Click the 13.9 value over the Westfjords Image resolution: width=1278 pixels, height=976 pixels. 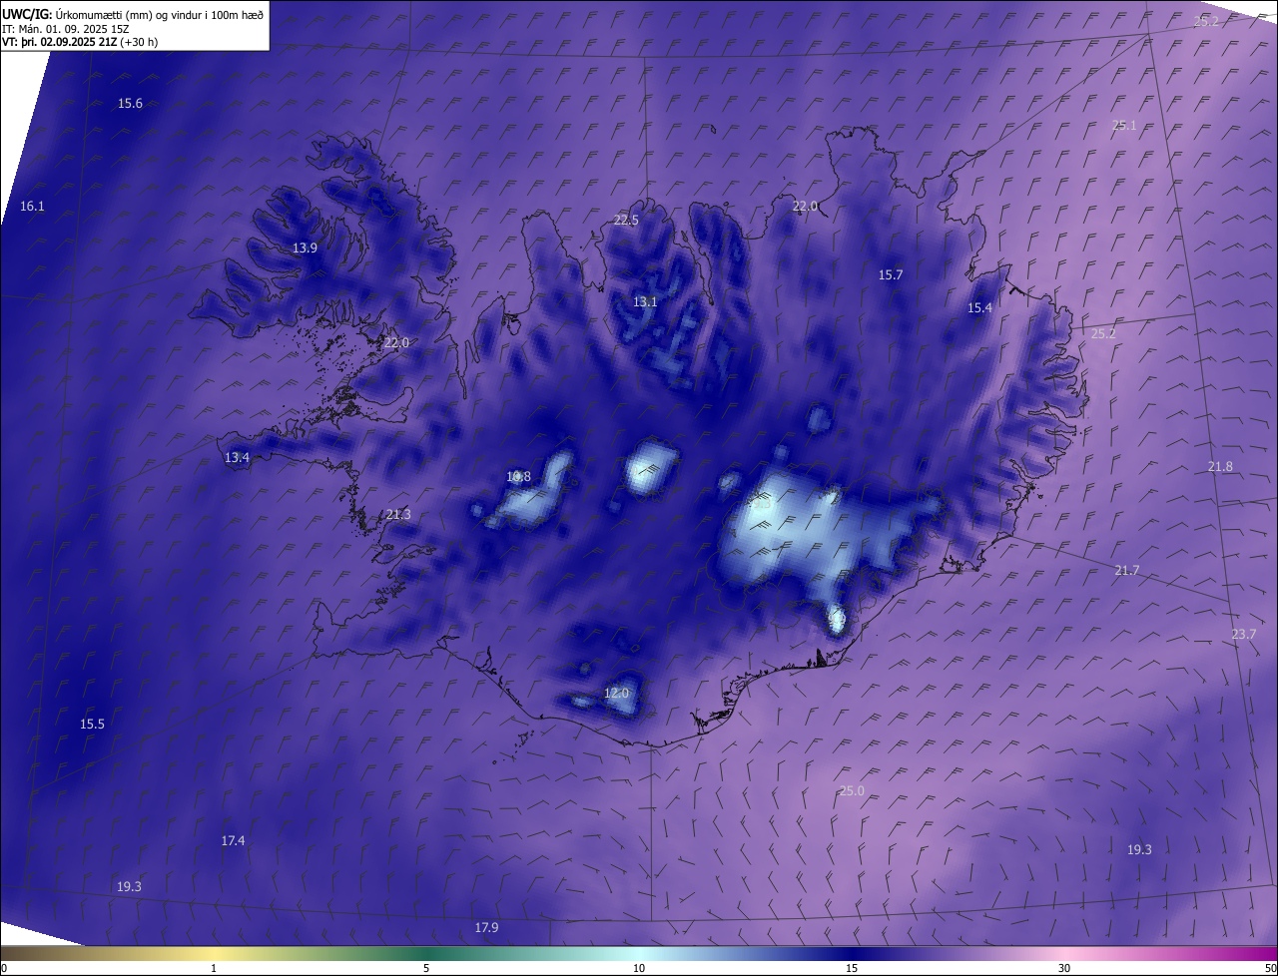[305, 248]
